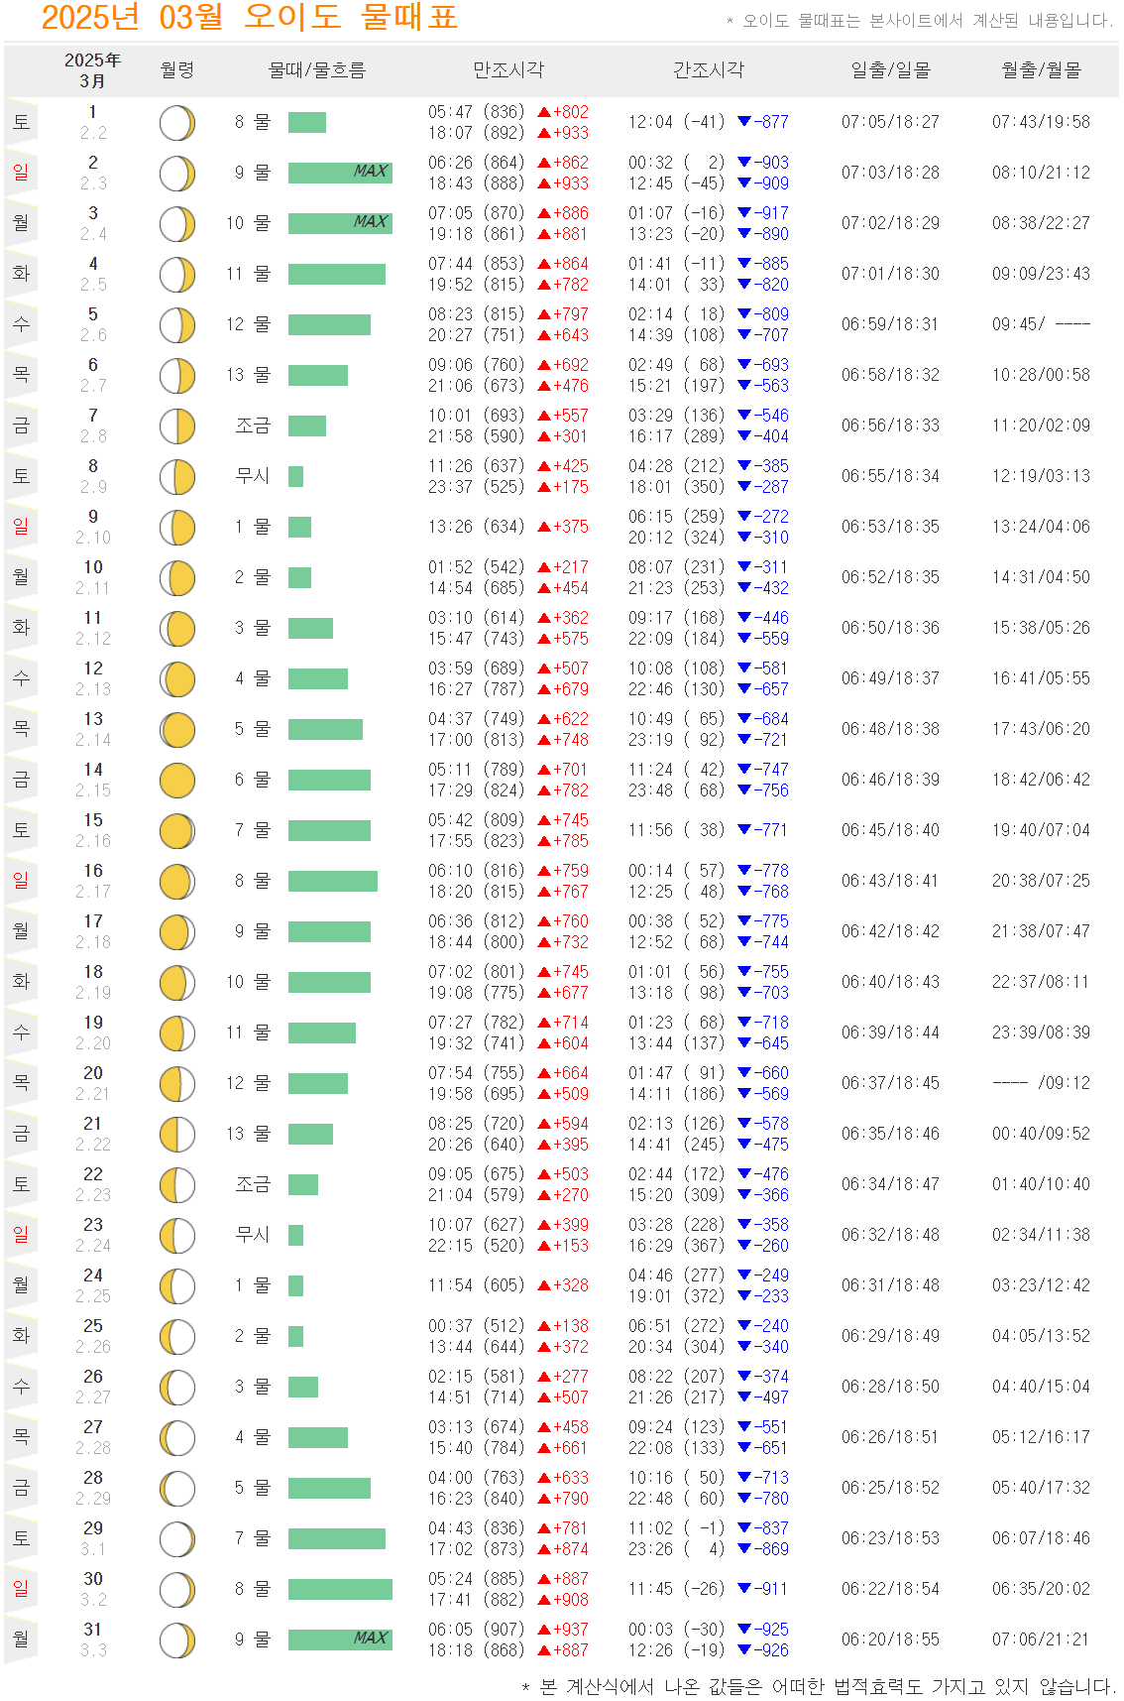The width and height of the screenshot is (1124, 1701).
Task: Click the moon phase icon for March 12
Action: pos(177,679)
